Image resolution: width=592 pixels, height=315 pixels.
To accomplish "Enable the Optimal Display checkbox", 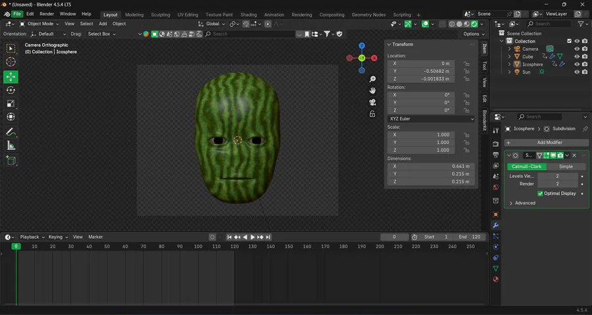I will click(540, 193).
